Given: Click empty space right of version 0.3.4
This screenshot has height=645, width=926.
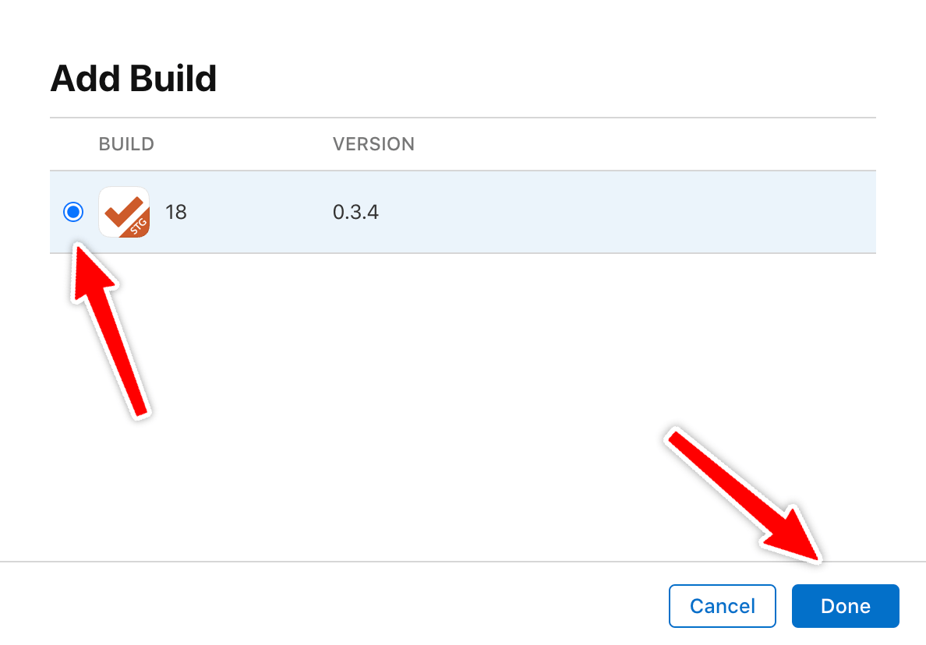Looking at the screenshot, I should [x=624, y=212].
